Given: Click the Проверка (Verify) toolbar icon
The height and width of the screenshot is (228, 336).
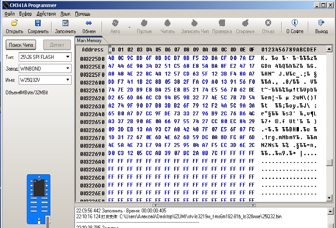Looking at the screenshot, I should coord(222,23).
